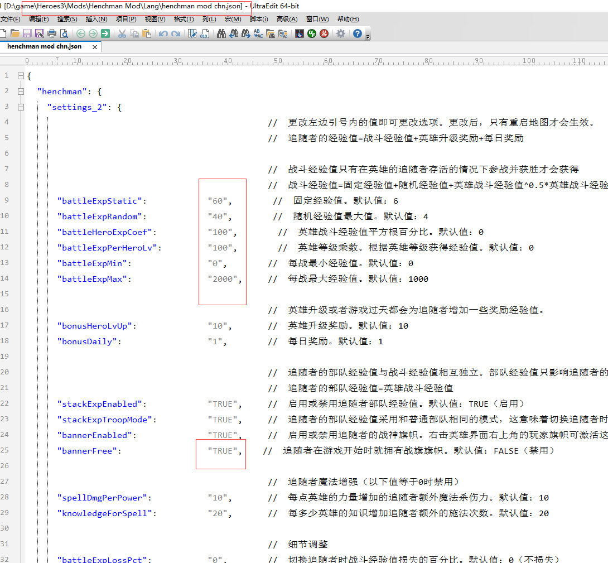608x563 pixels.
Task: Open the toolbar overflow dropdown arrow
Action: point(368,36)
